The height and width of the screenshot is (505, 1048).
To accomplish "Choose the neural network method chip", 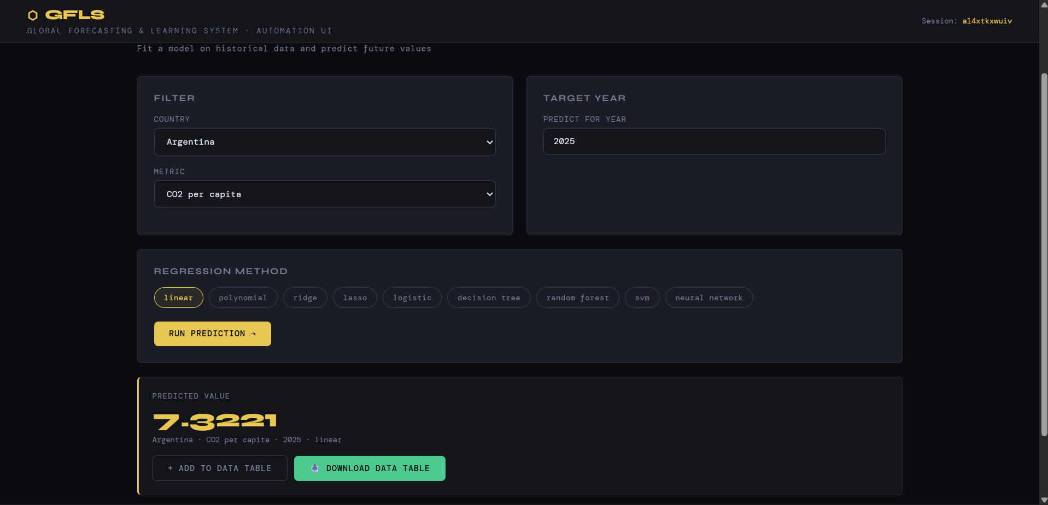I will [x=709, y=298].
